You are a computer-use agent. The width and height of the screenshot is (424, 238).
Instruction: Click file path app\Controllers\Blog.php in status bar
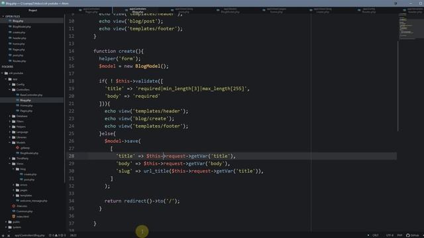(x=30, y=235)
